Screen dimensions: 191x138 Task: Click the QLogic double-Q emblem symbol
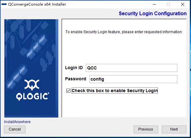pyautogui.click(x=32, y=85)
